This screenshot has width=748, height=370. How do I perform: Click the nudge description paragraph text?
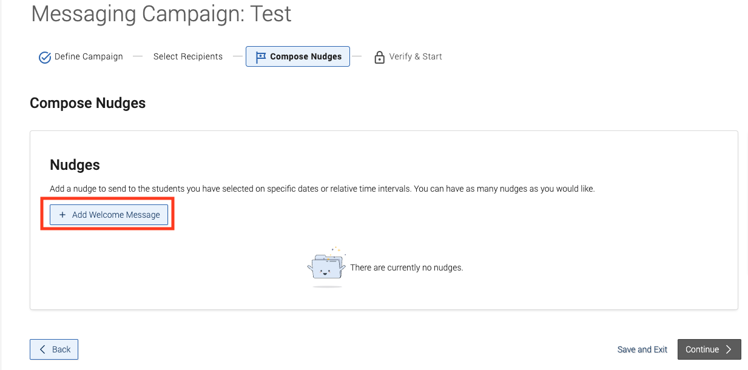322,189
